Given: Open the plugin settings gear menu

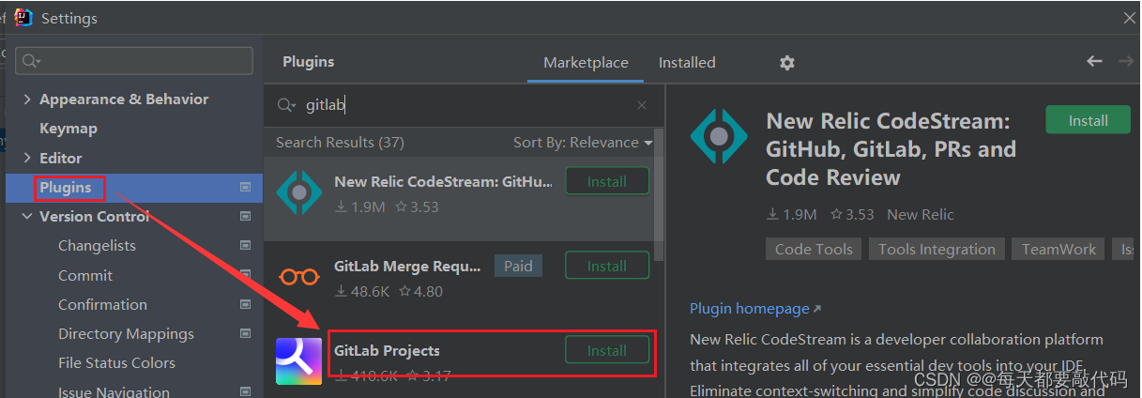Looking at the screenshot, I should click(x=787, y=63).
